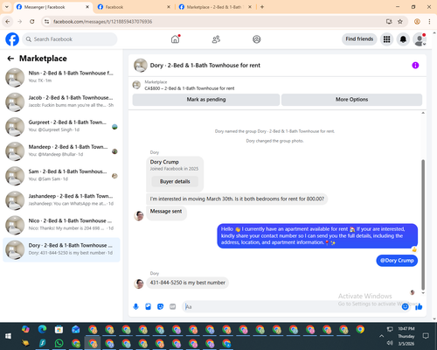Click the Find friends button

[x=359, y=39]
